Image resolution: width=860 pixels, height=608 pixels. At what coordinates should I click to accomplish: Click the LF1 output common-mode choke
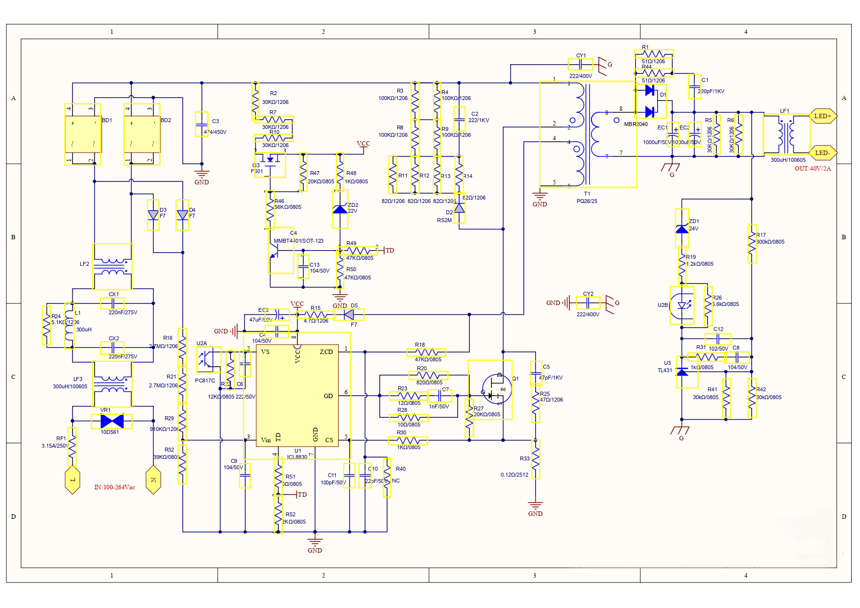point(787,135)
